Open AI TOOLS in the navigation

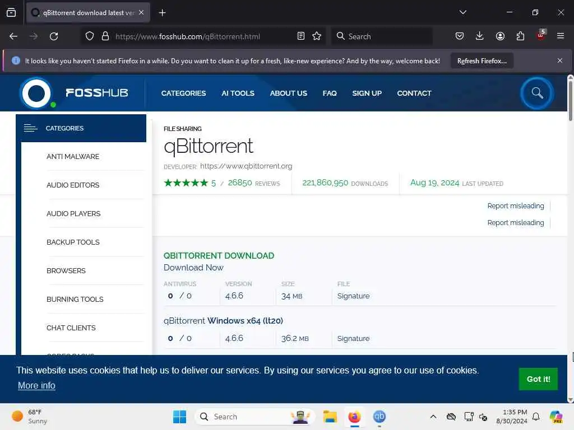point(238,94)
